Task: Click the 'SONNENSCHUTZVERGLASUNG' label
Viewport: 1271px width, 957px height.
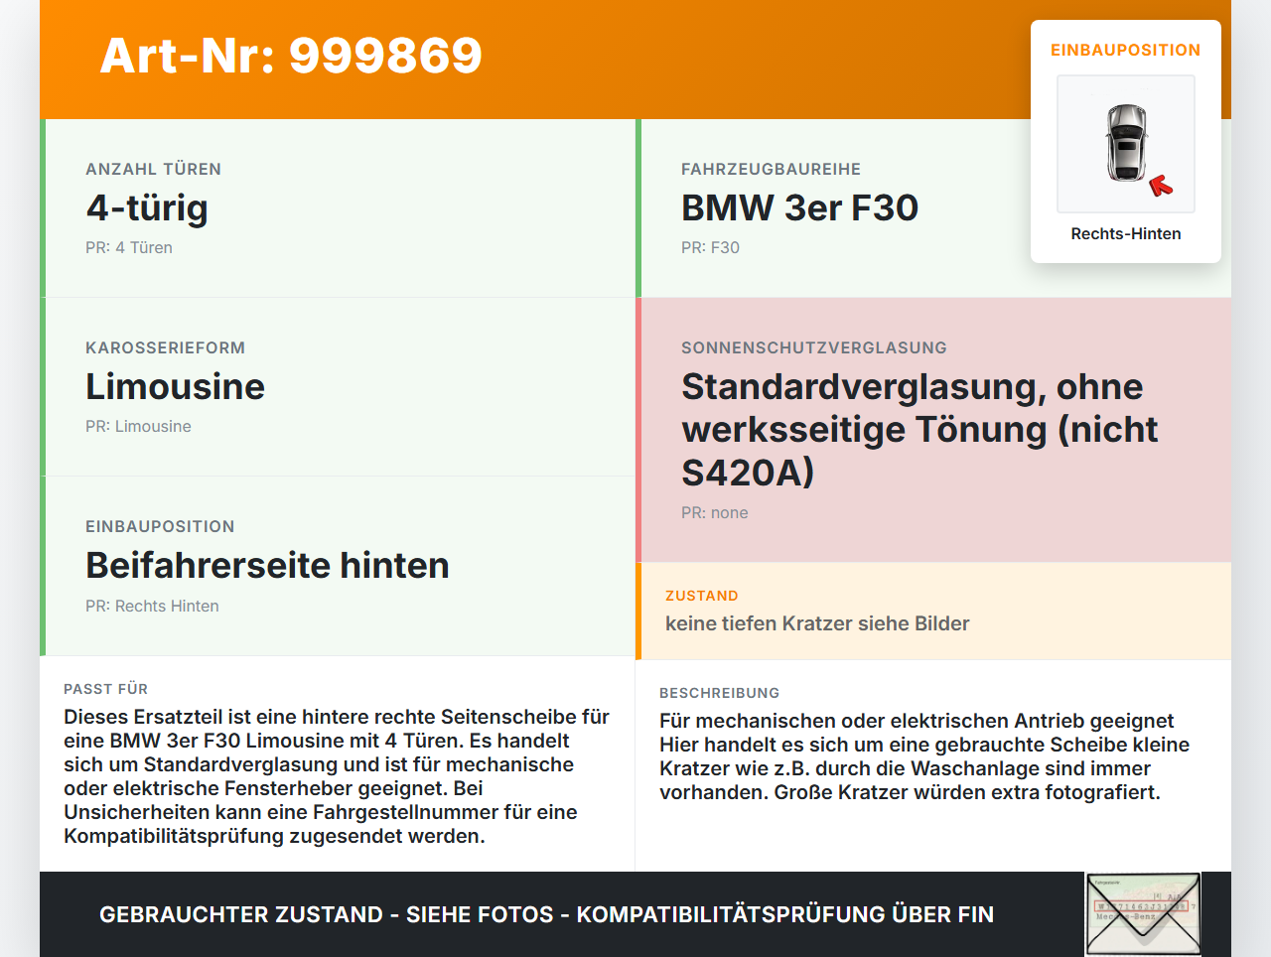Action: point(814,347)
